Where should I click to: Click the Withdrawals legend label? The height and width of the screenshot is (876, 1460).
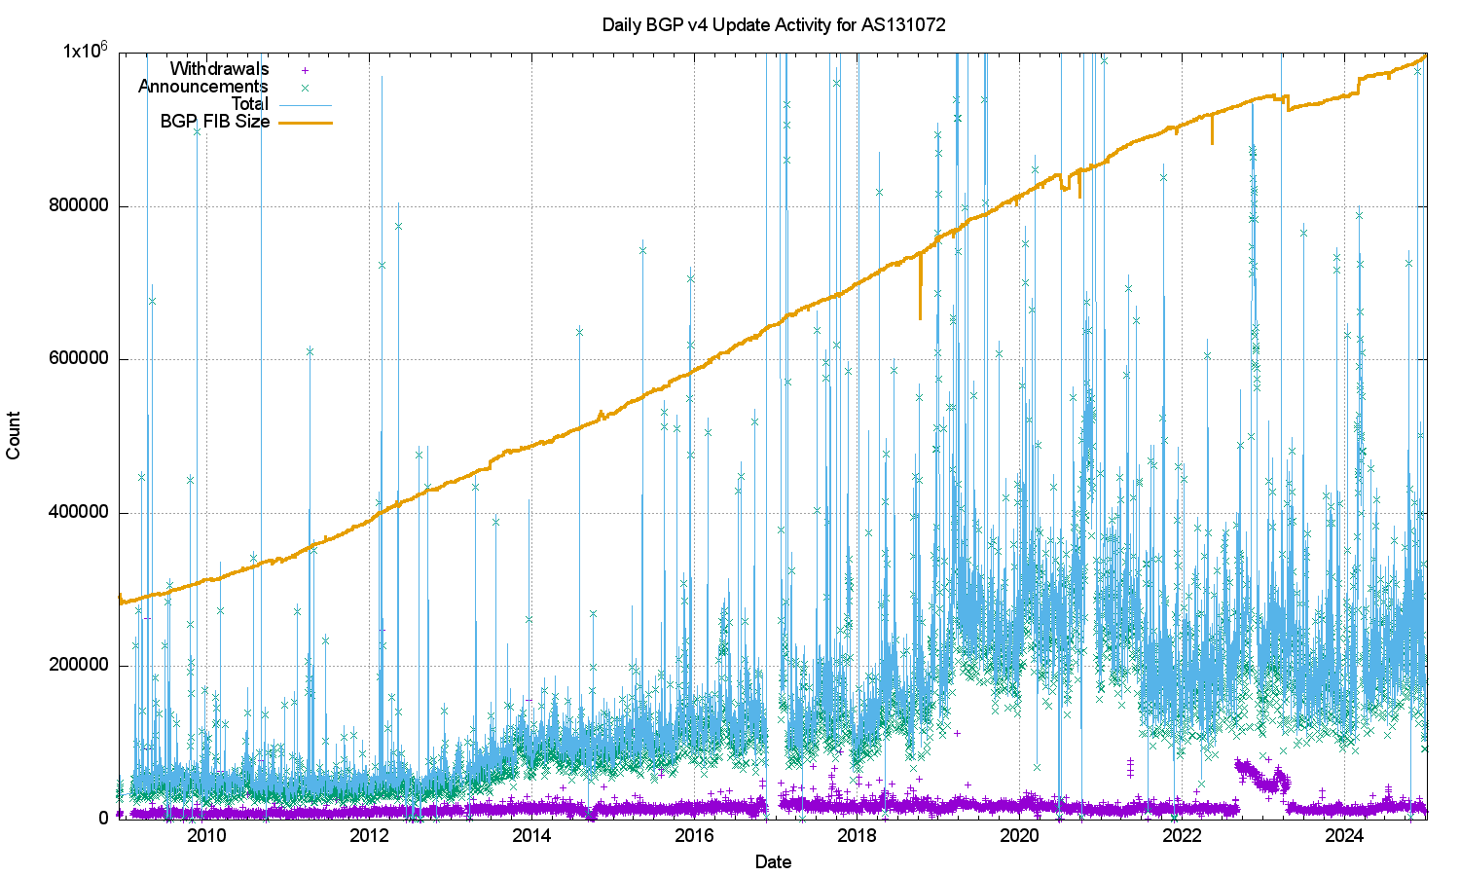219,69
